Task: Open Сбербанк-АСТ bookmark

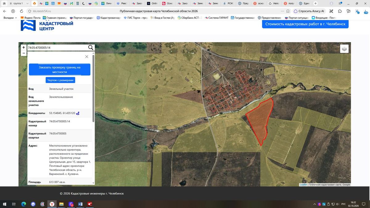Action: pyautogui.click(x=190, y=18)
